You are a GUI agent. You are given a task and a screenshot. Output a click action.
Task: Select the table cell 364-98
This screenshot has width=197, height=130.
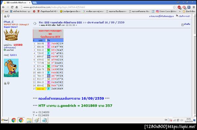tap(40, 43)
